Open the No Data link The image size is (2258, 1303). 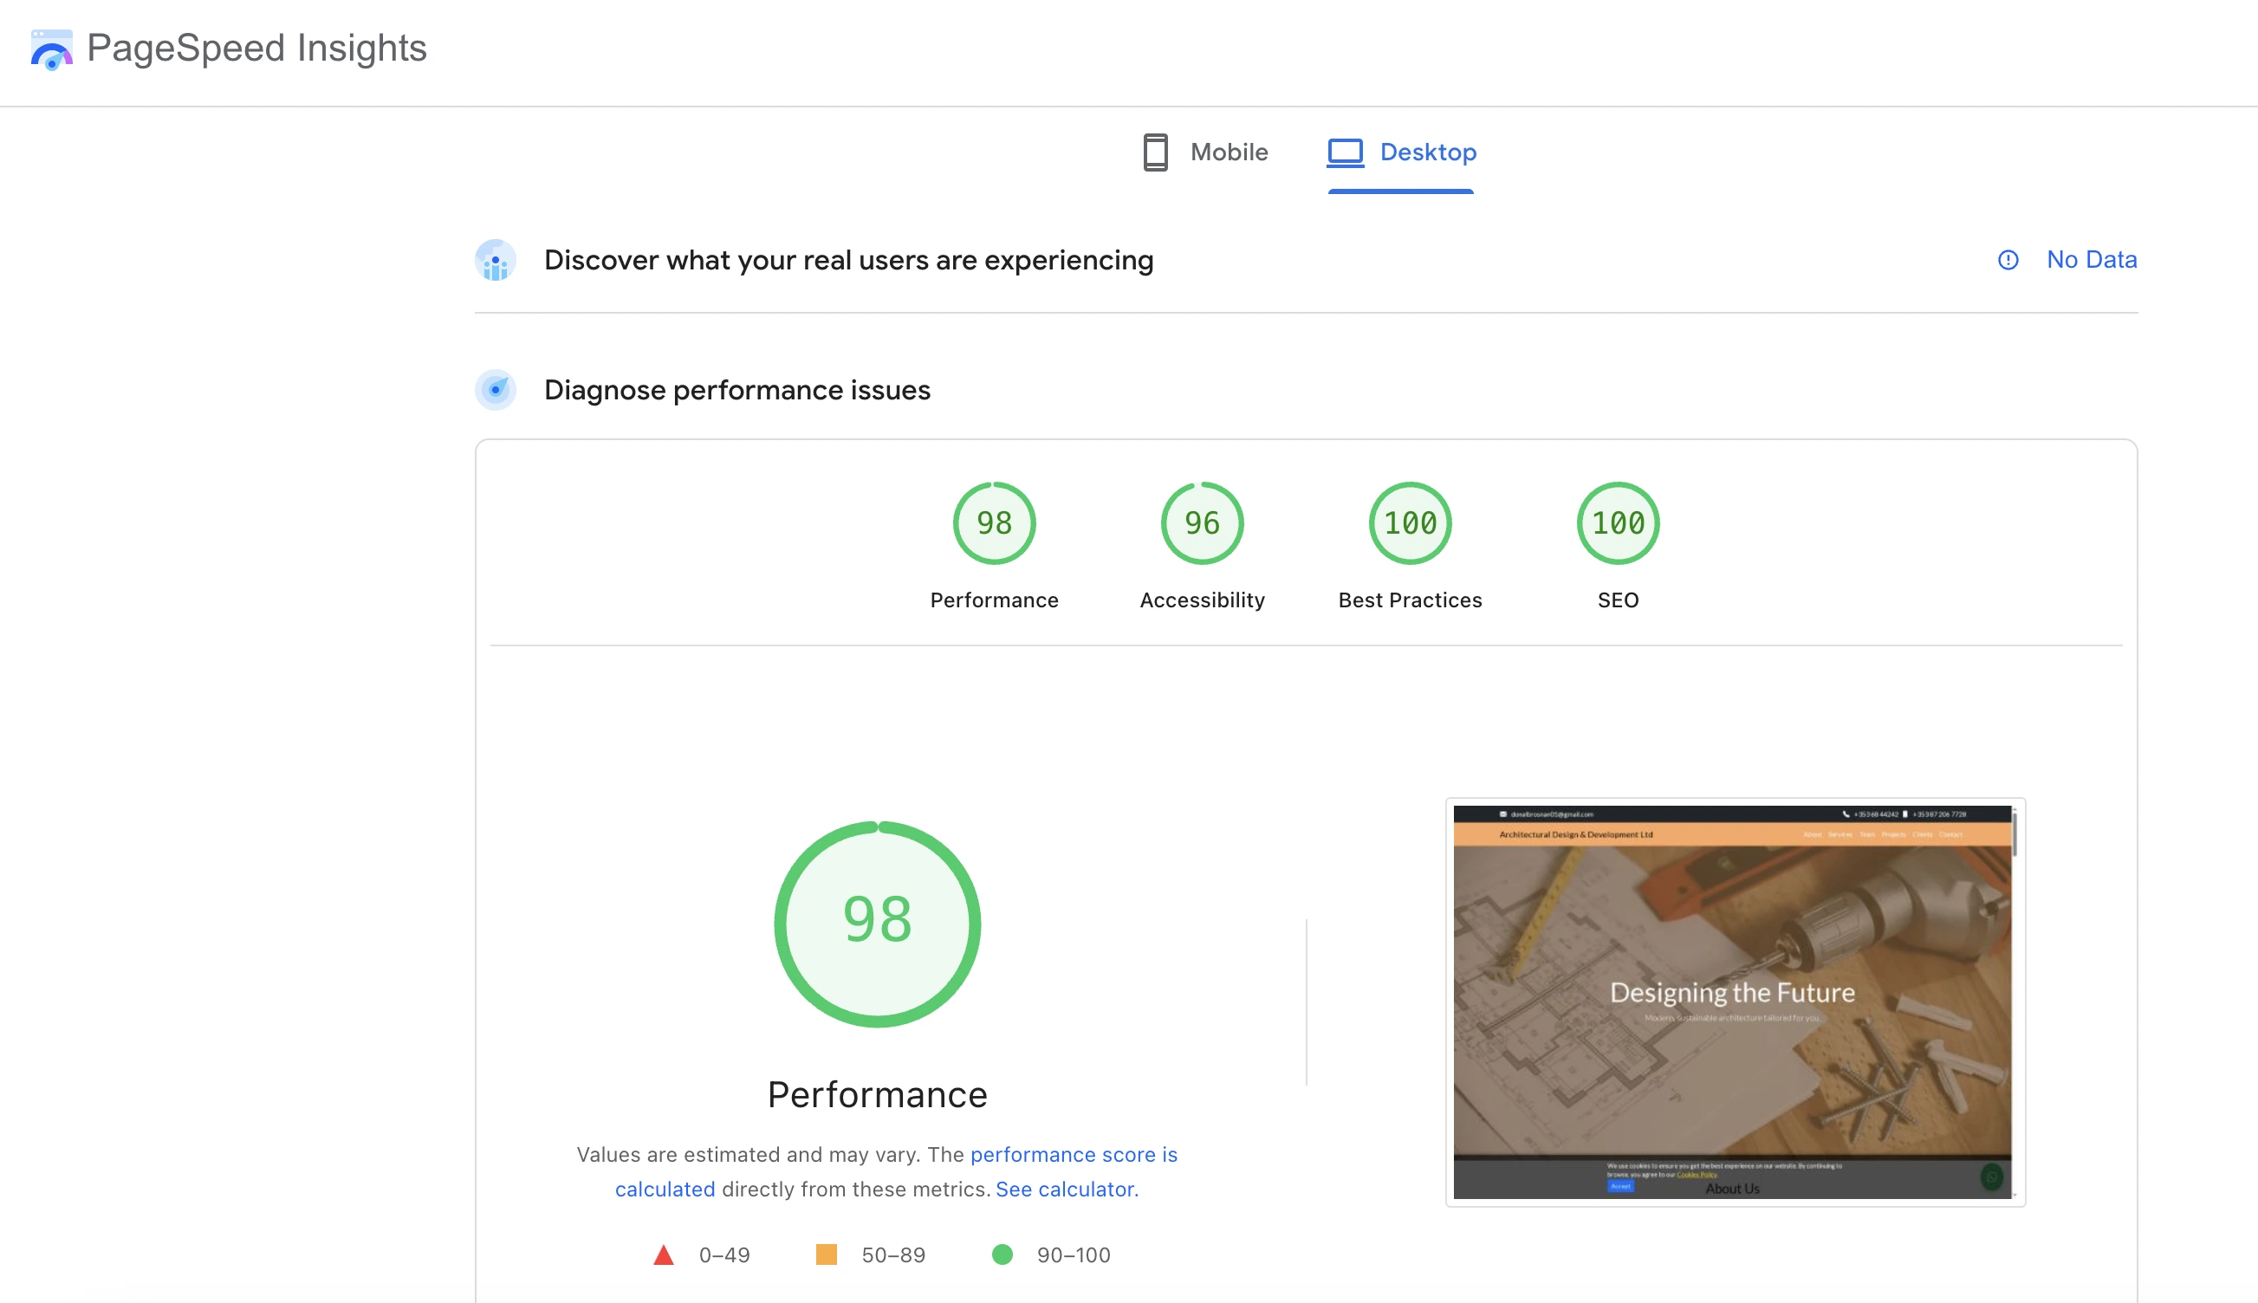2091,260
